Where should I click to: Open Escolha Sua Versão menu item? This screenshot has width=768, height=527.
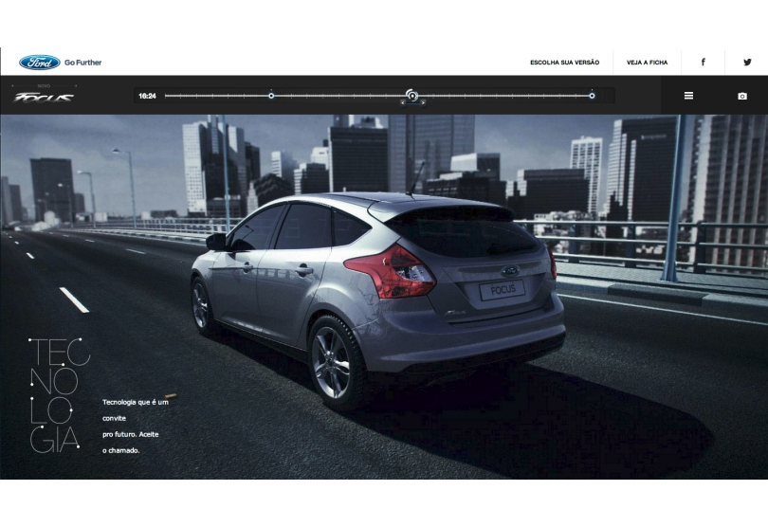tap(565, 63)
